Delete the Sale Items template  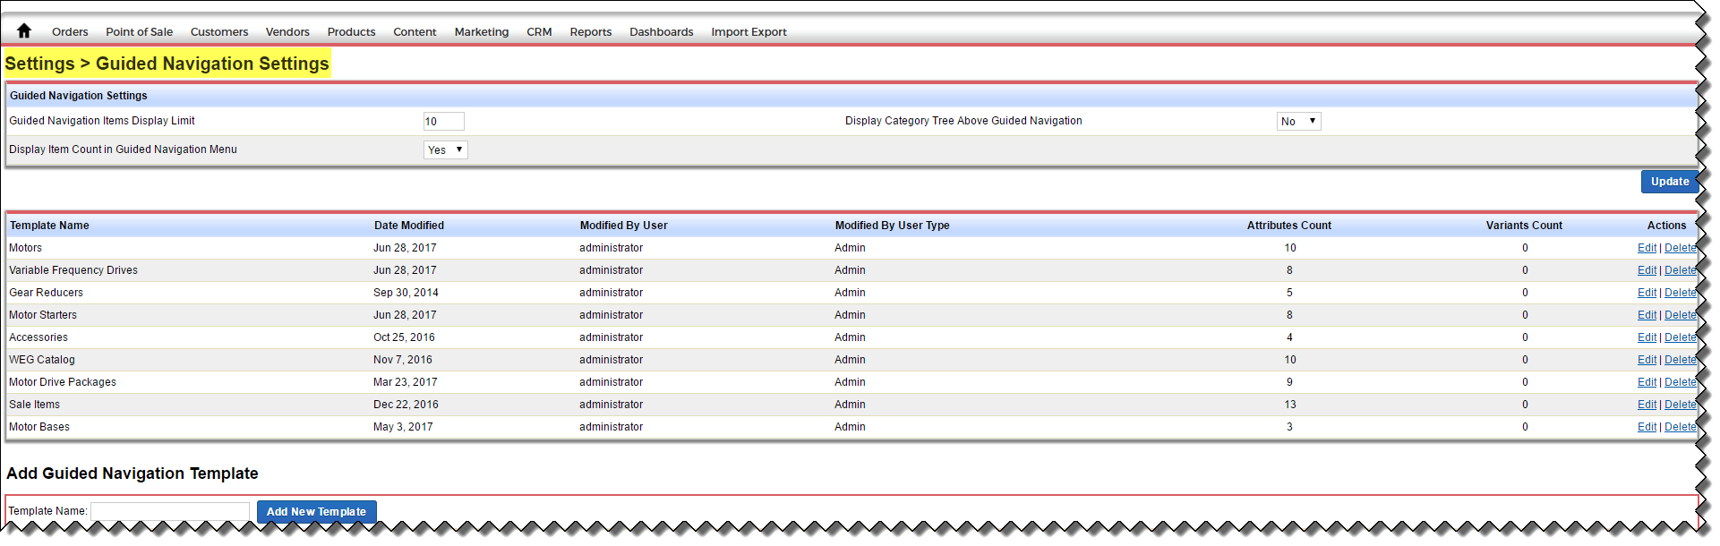[x=1681, y=405]
